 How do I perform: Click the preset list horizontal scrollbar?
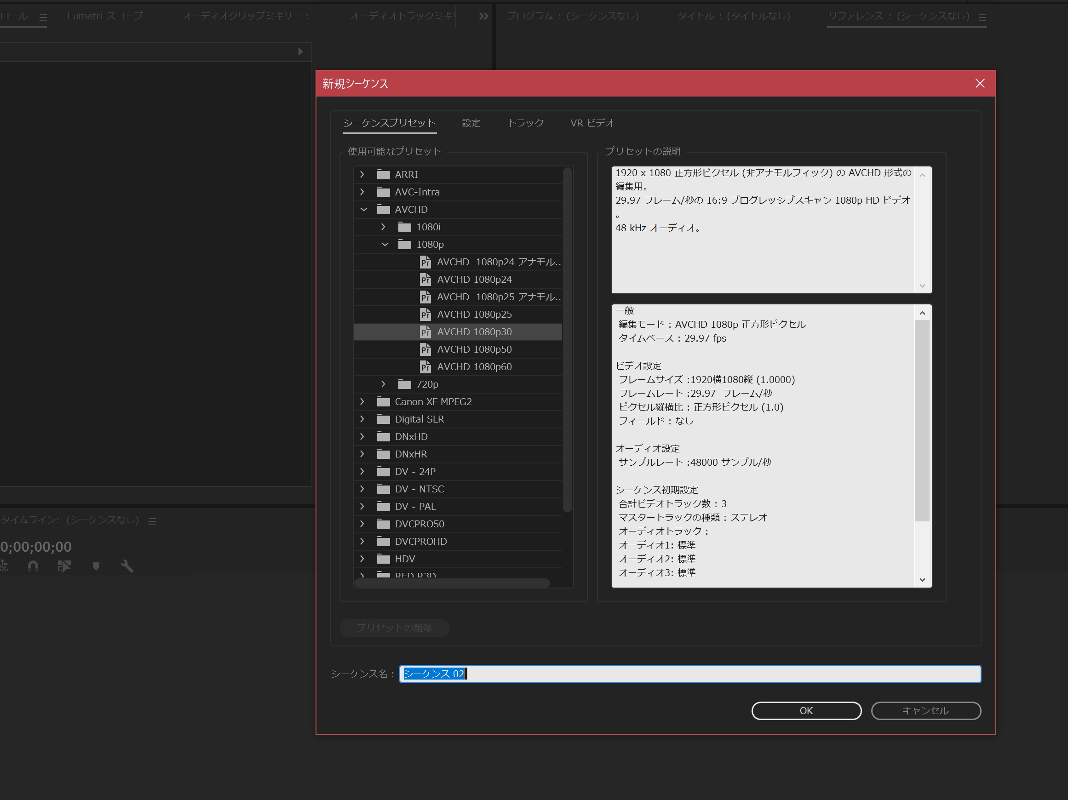(452, 583)
